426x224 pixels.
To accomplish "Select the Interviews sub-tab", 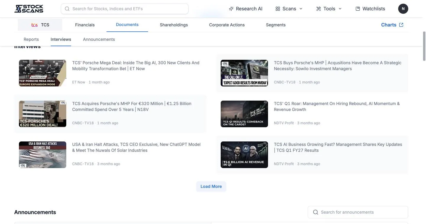I will coord(61,39).
